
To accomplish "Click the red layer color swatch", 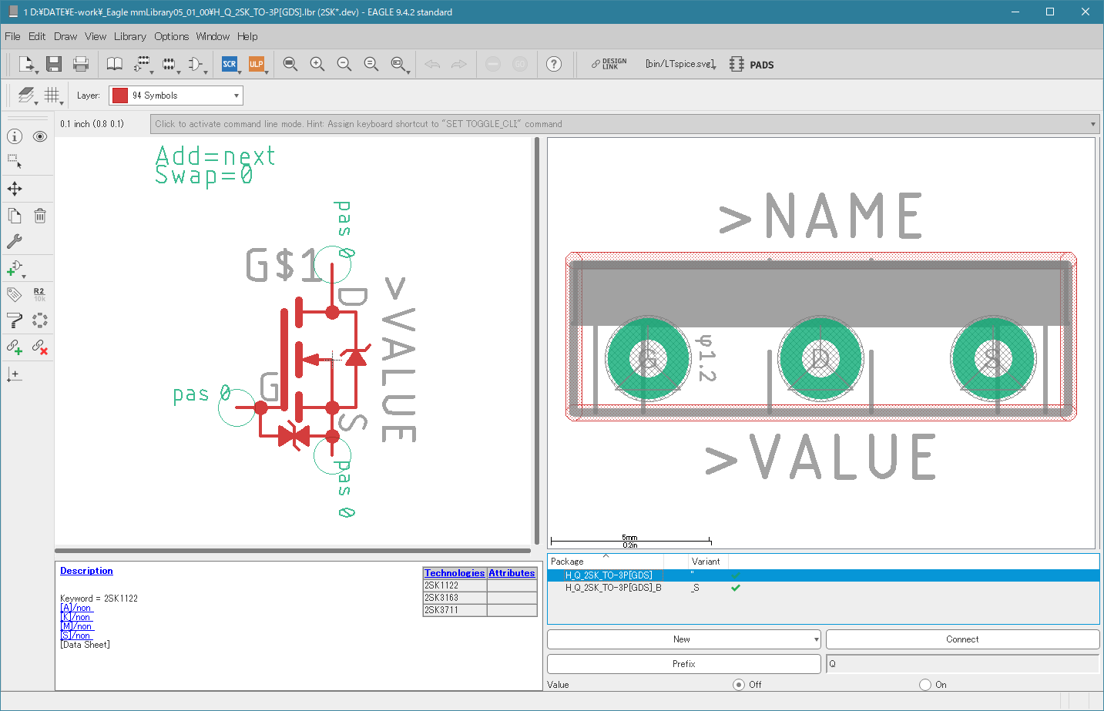I will (120, 96).
